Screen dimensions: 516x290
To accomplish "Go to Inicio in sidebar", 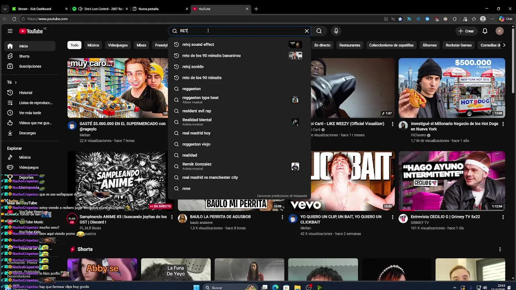I will (x=30, y=46).
